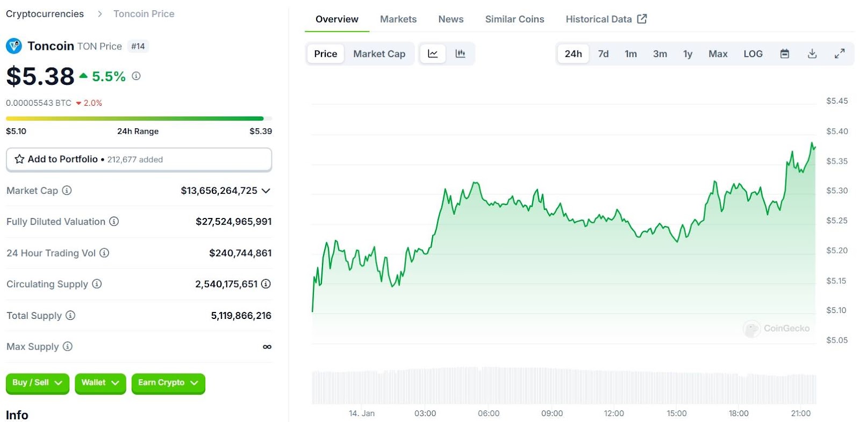Open 24 Hour Trading Vol info icon

(104, 252)
